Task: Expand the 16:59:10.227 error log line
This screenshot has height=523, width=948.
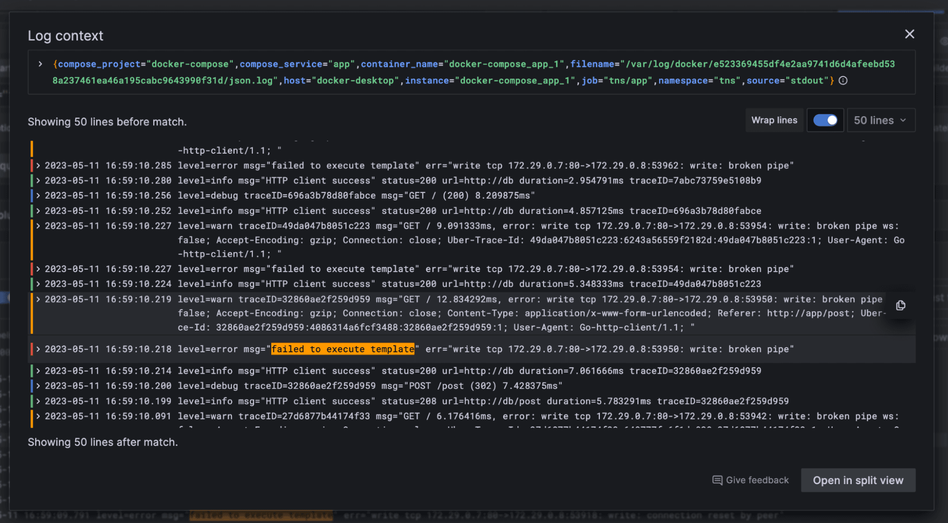Action: point(38,269)
